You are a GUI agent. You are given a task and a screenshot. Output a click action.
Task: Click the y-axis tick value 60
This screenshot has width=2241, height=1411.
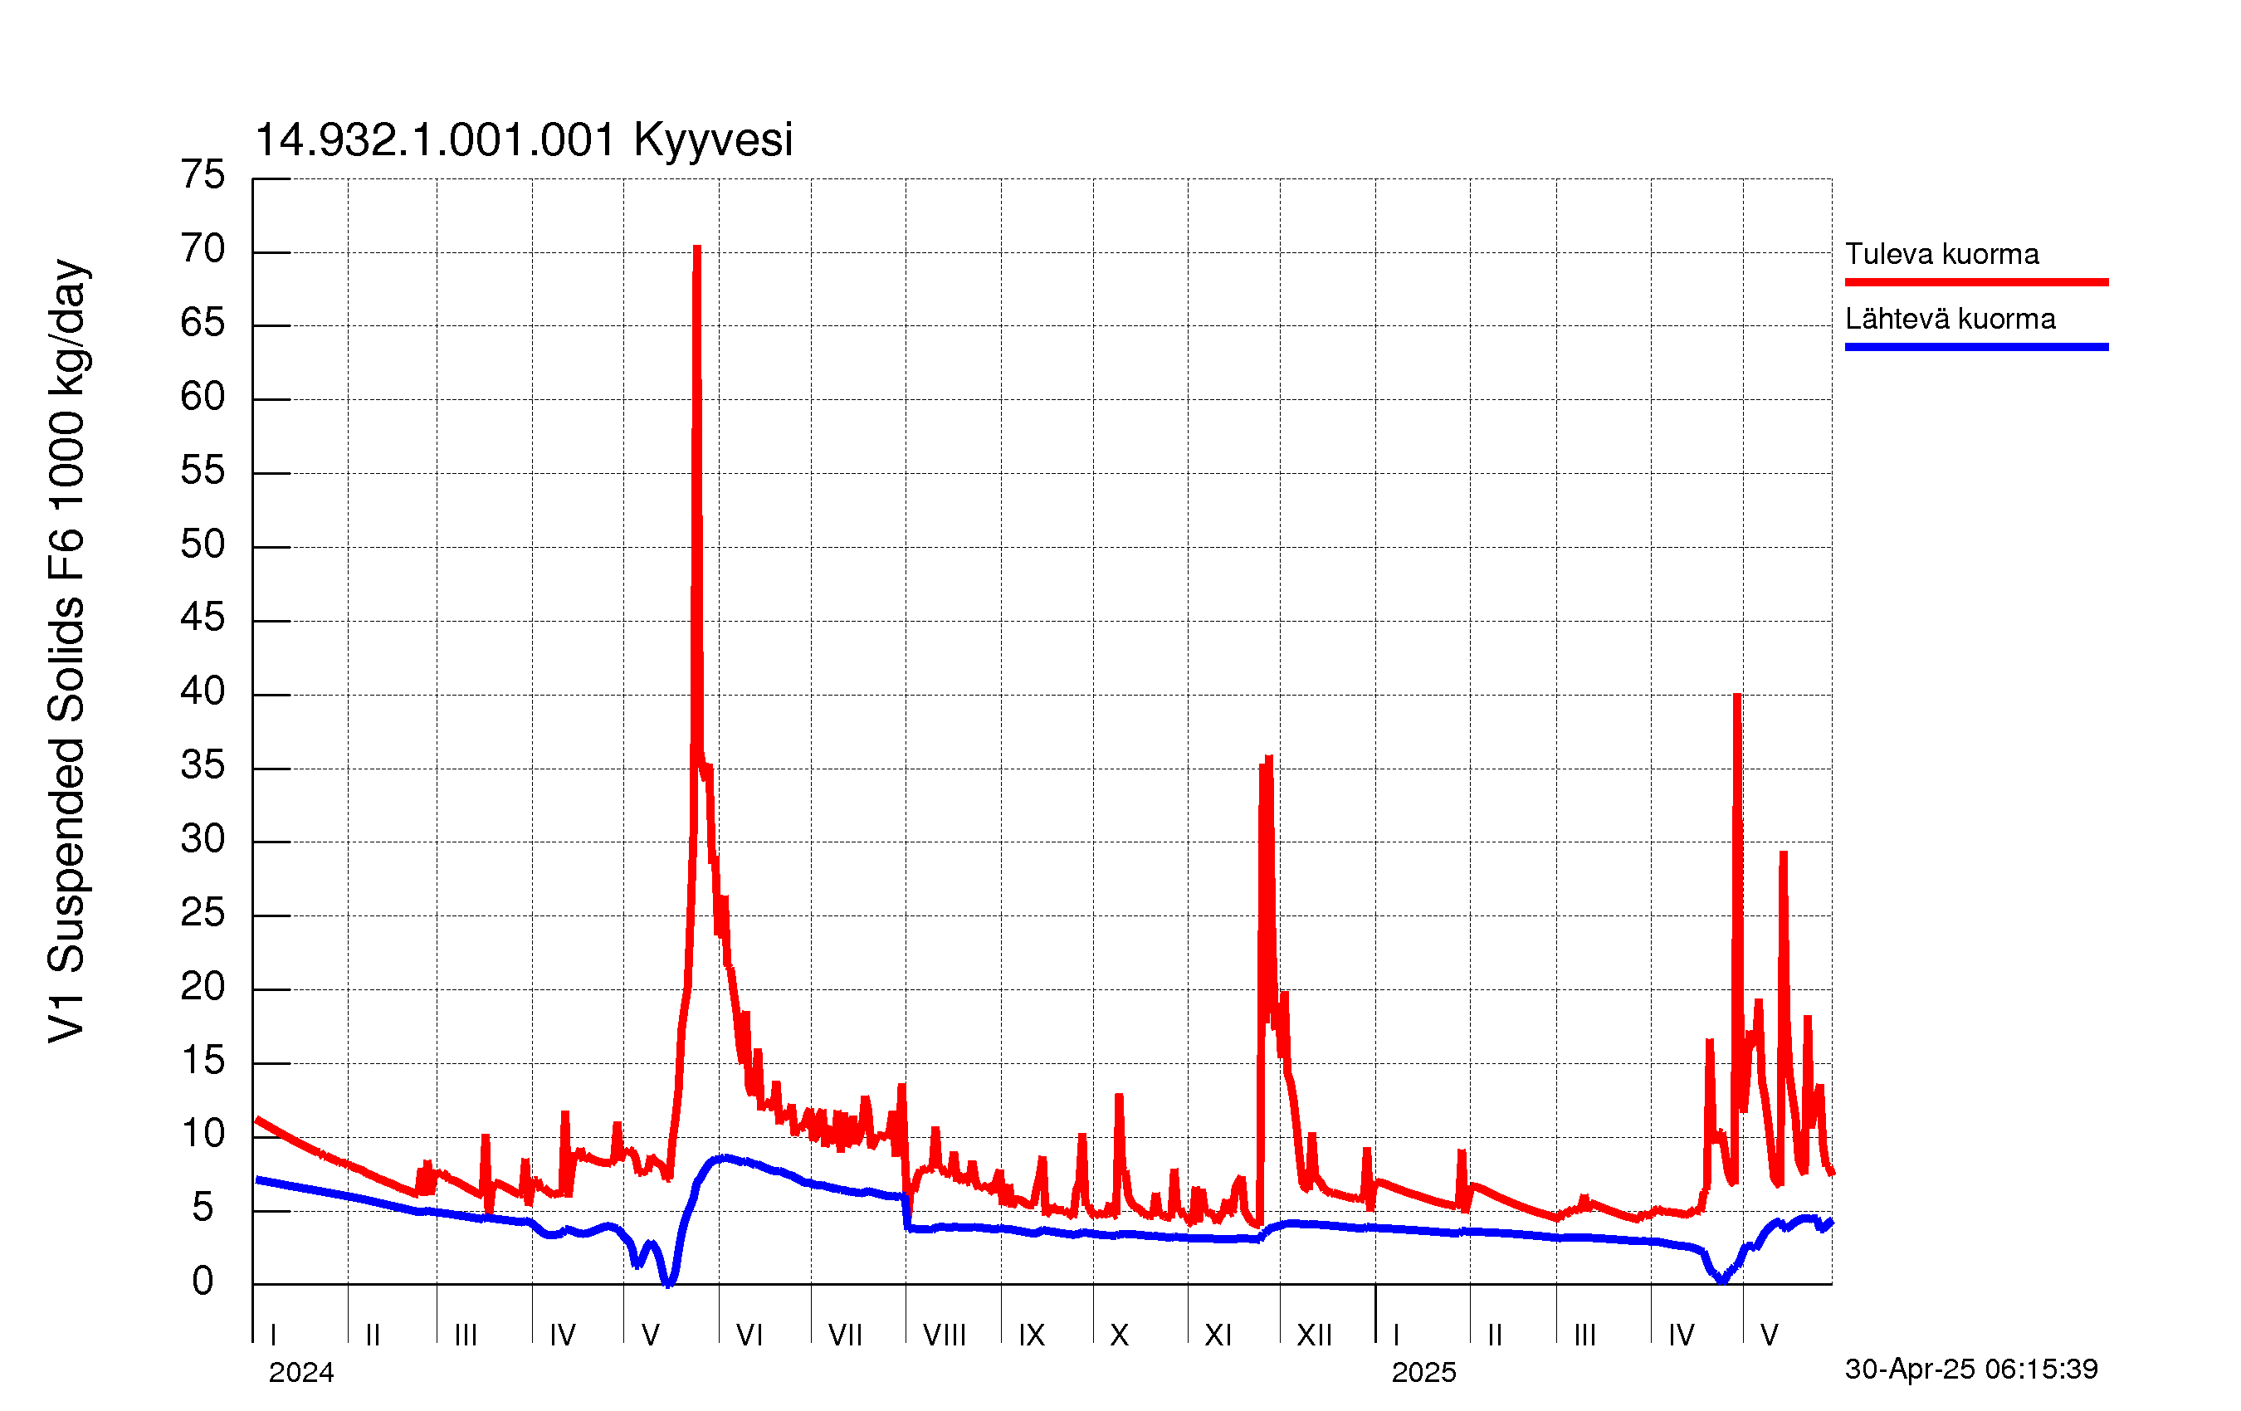click(x=203, y=398)
